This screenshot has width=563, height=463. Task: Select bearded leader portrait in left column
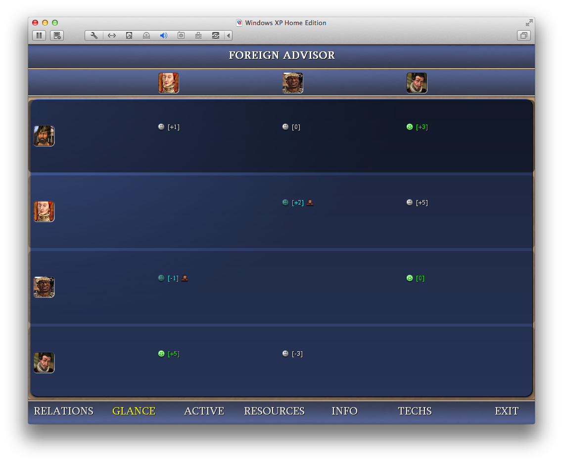44,135
